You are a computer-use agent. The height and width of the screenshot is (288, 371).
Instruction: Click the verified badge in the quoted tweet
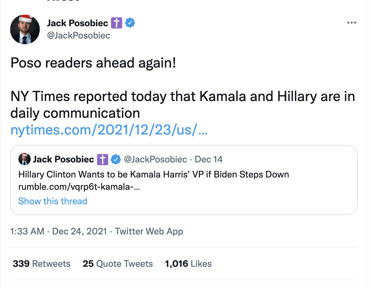[116, 159]
